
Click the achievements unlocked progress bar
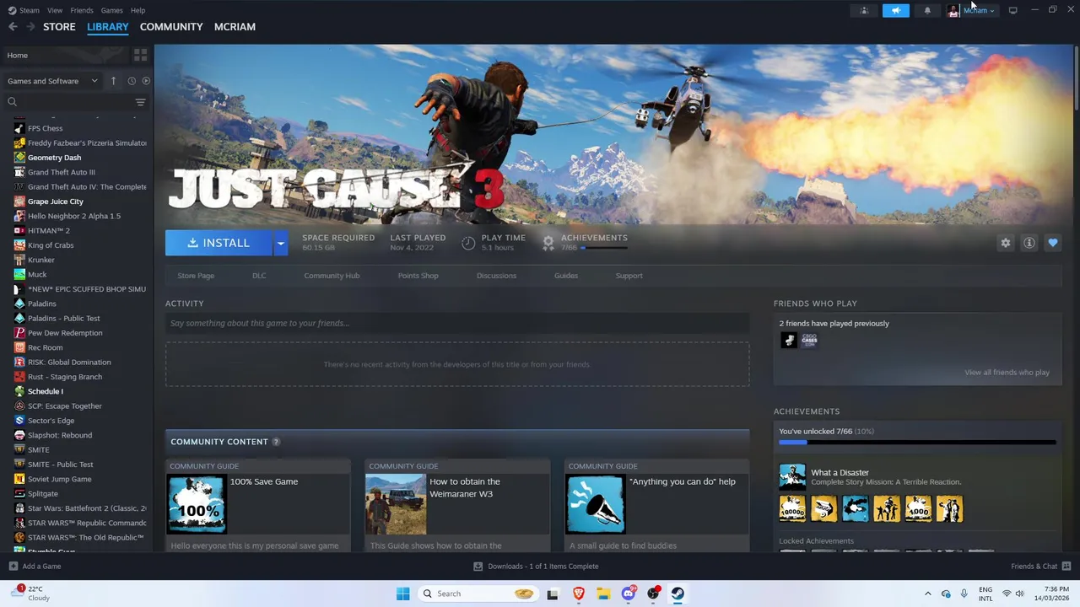point(917,442)
